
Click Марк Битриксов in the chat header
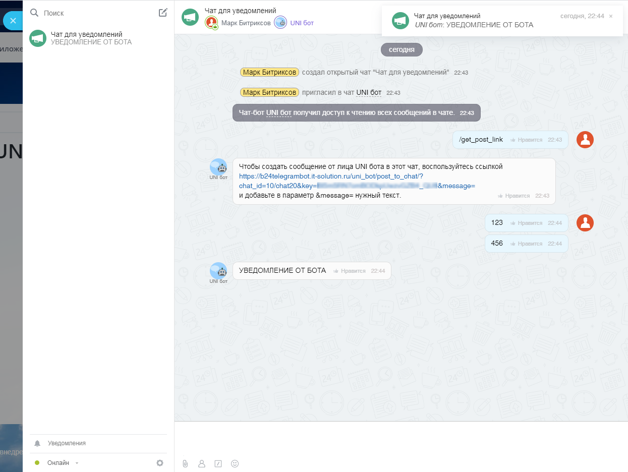click(x=245, y=23)
